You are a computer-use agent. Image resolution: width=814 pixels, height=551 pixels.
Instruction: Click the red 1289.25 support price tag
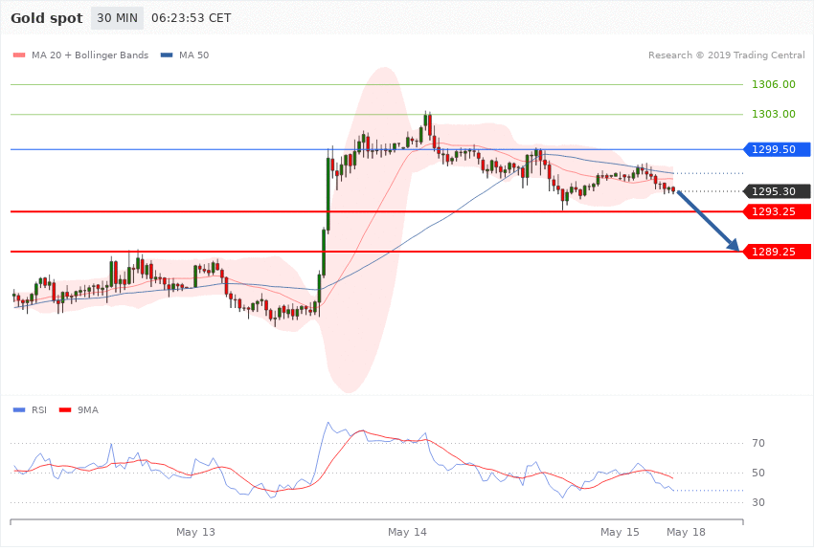point(778,252)
